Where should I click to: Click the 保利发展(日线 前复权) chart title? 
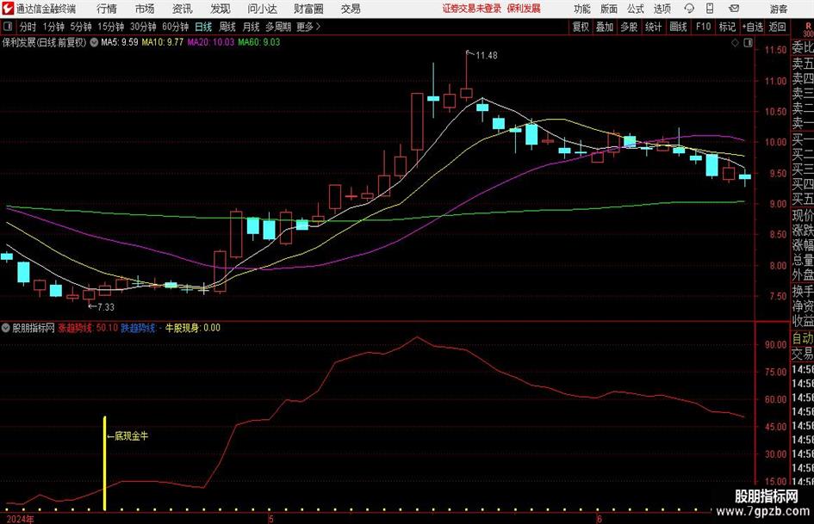tap(44, 42)
